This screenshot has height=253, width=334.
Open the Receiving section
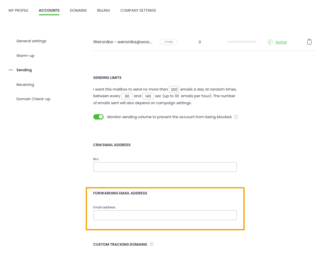point(25,85)
